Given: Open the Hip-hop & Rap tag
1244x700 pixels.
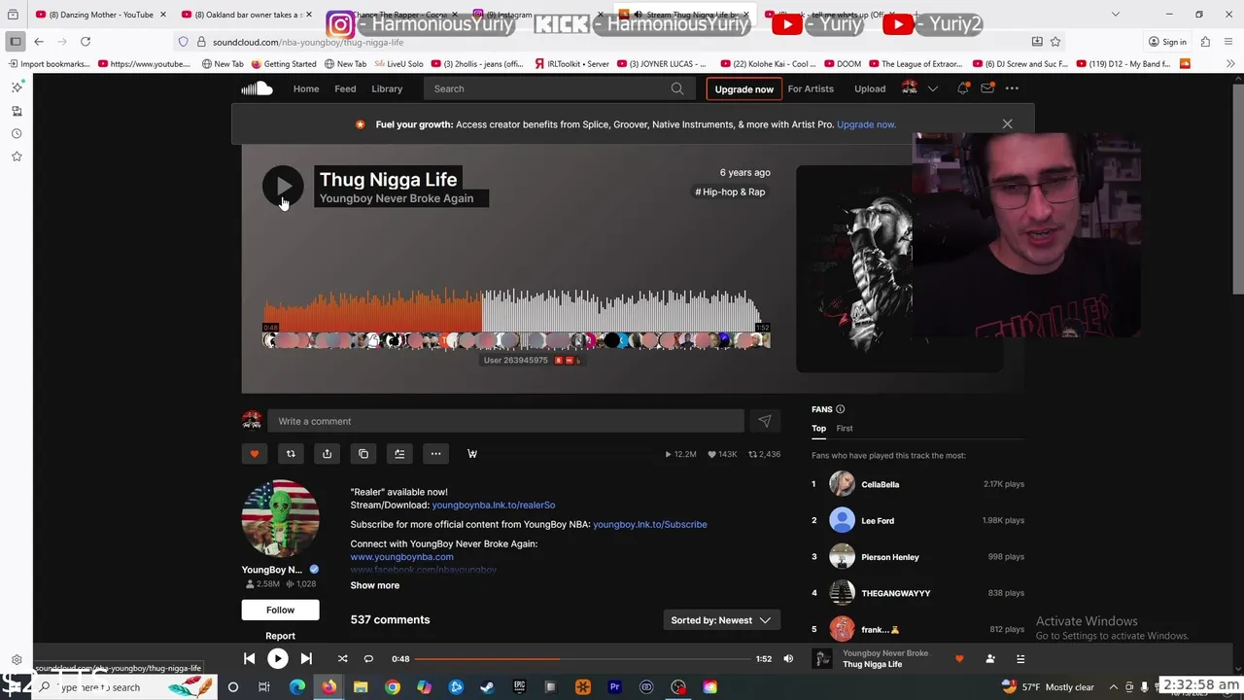Looking at the screenshot, I should point(730,192).
